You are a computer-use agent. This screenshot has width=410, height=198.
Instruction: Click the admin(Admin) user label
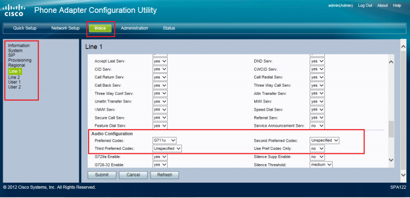coord(340,6)
